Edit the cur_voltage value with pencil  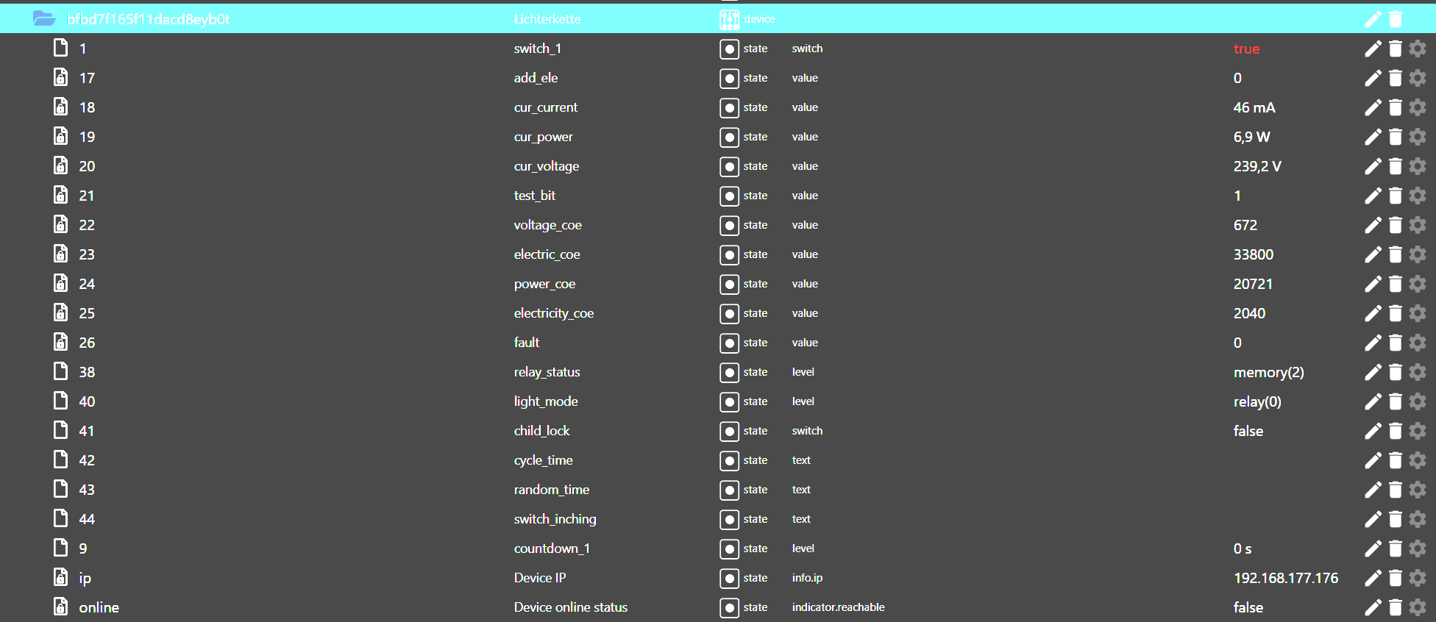coord(1373,166)
